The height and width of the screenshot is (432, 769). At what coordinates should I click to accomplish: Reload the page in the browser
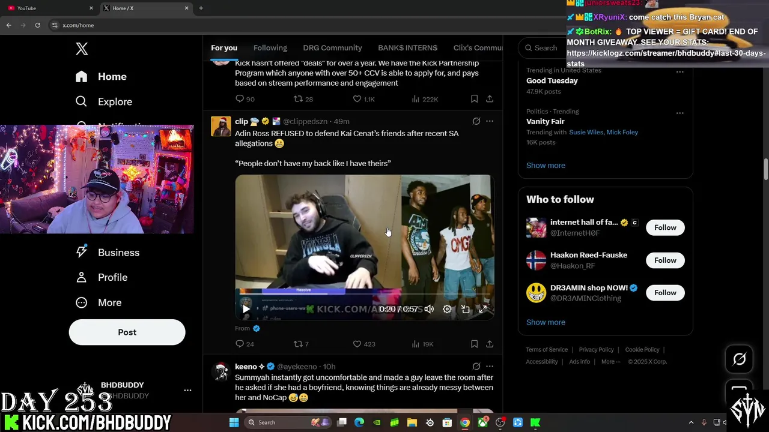[x=37, y=25]
